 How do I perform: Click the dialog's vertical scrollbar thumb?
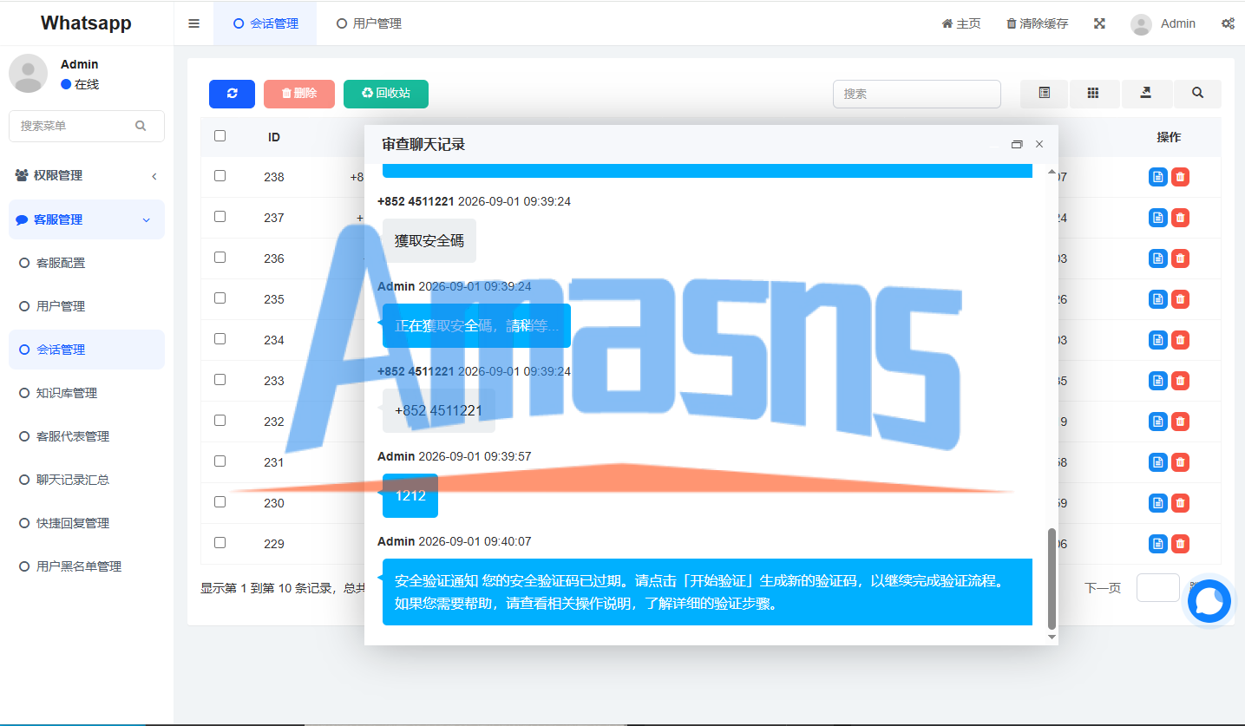click(1052, 579)
